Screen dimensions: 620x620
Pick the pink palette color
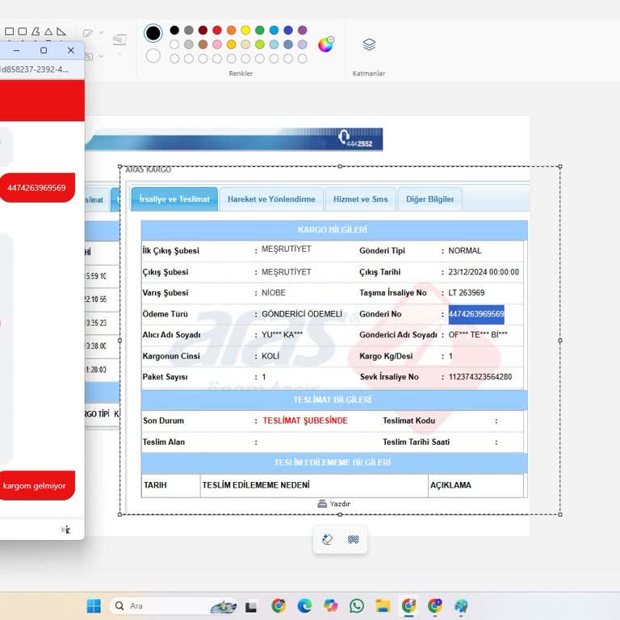(x=217, y=44)
